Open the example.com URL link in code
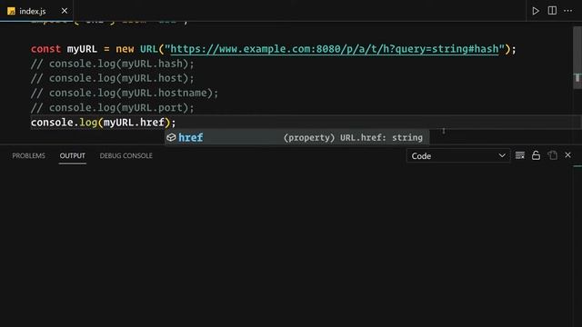The width and height of the screenshot is (582, 327). coord(334,49)
